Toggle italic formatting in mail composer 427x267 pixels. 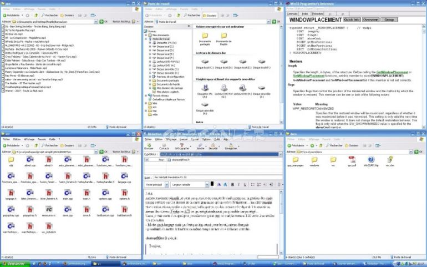[239, 185]
